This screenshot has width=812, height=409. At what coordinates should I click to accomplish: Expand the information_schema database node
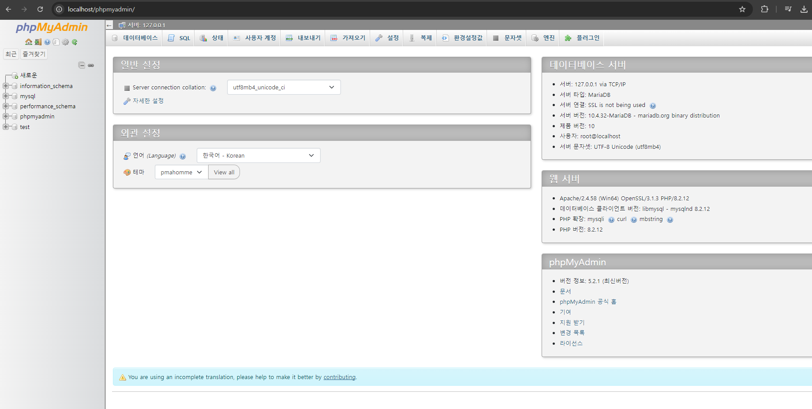pyautogui.click(x=6, y=86)
